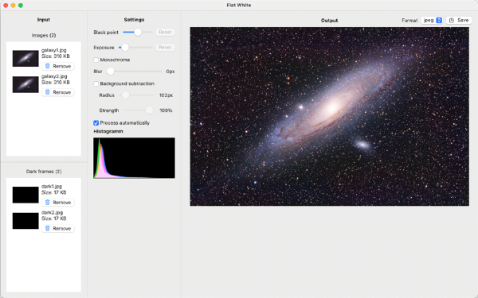Reset the Black point value
The width and height of the screenshot is (478, 298).
pyautogui.click(x=165, y=32)
